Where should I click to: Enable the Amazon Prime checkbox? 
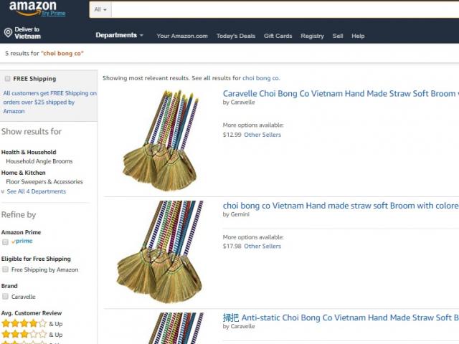(x=5, y=242)
